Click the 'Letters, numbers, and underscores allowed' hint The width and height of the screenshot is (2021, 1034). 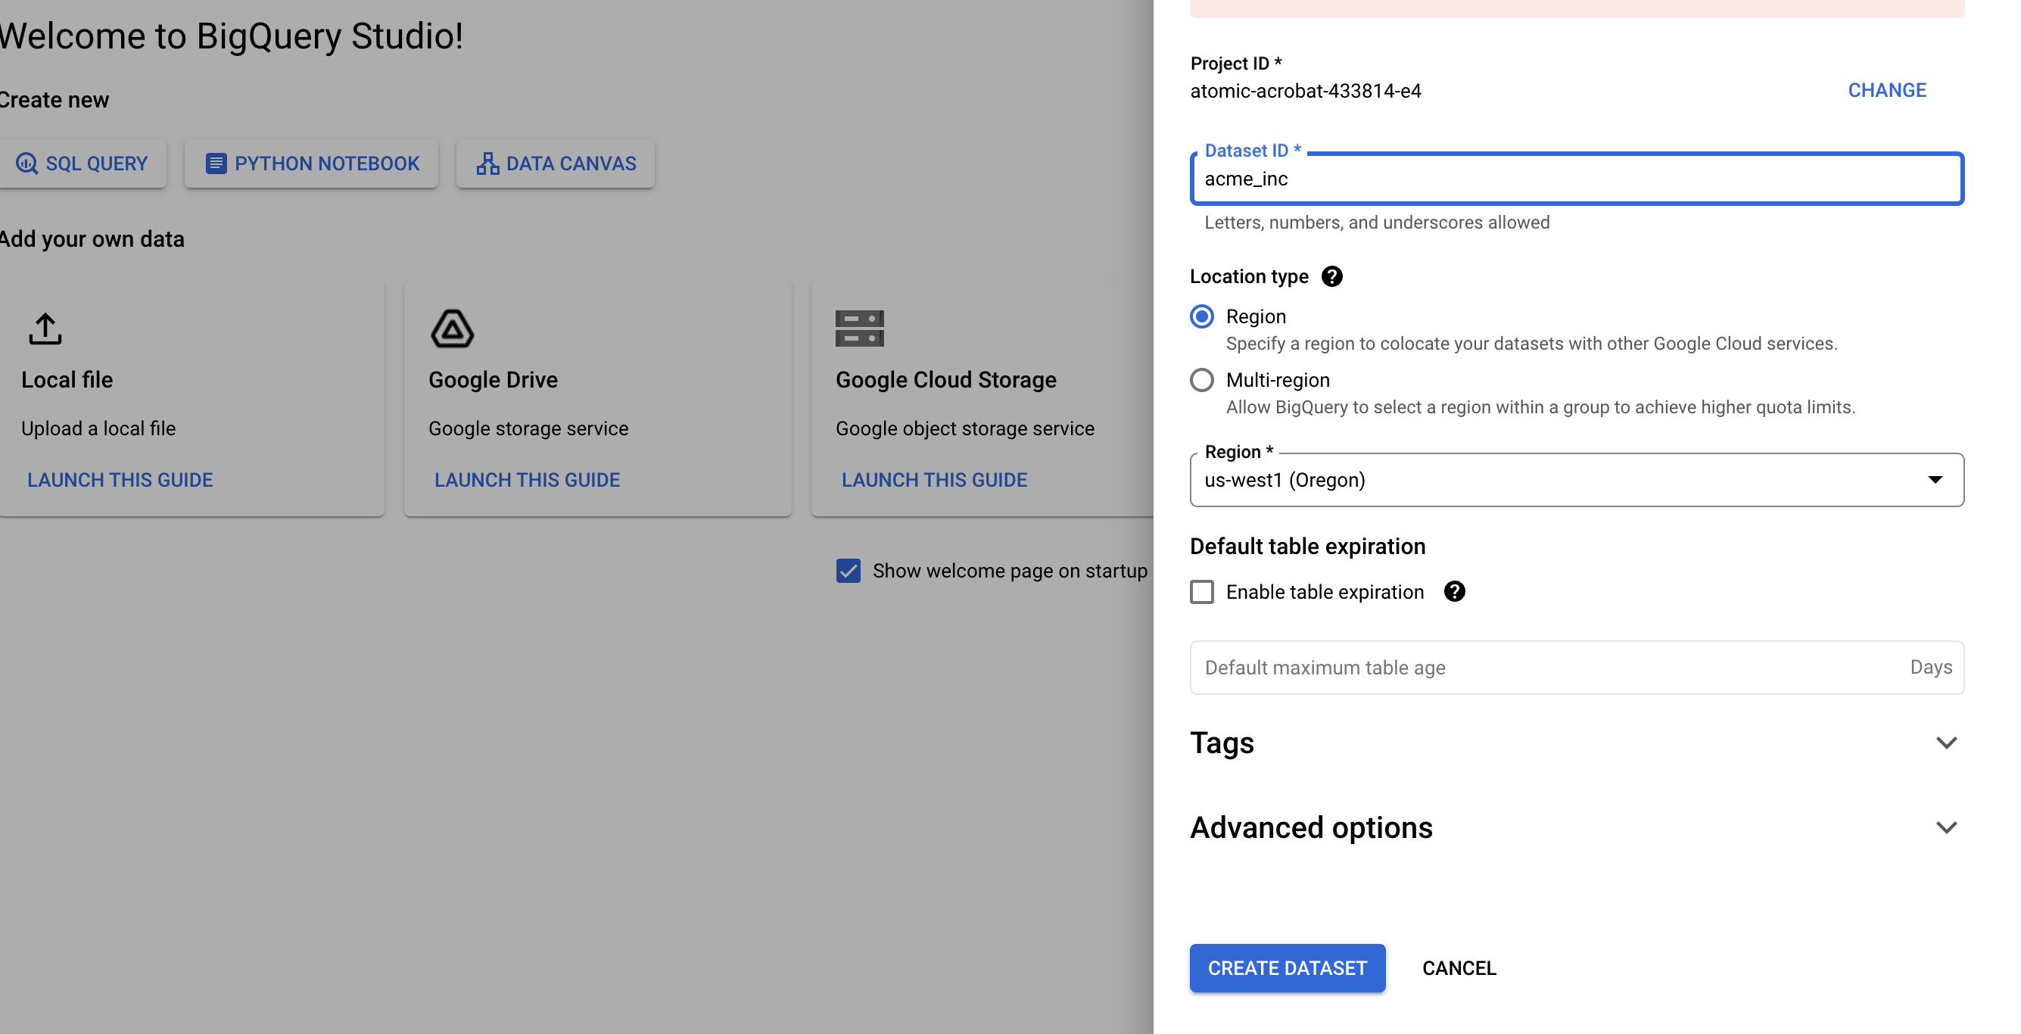tap(1377, 222)
